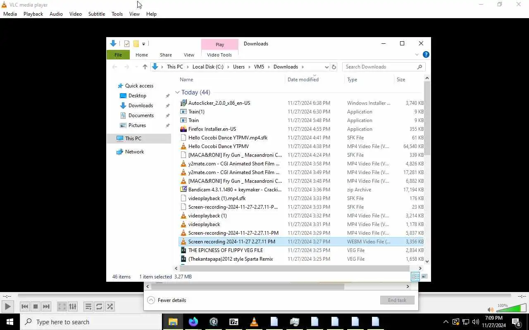The width and height of the screenshot is (529, 330).
Task: Open the Tools menu in VLC
Action: pyautogui.click(x=117, y=14)
